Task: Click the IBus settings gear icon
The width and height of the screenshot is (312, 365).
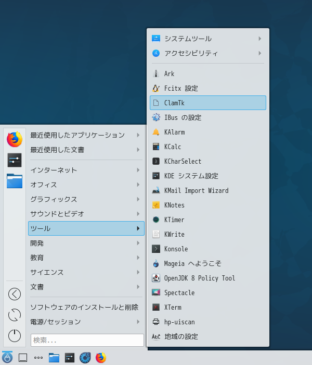Action: pos(156,117)
